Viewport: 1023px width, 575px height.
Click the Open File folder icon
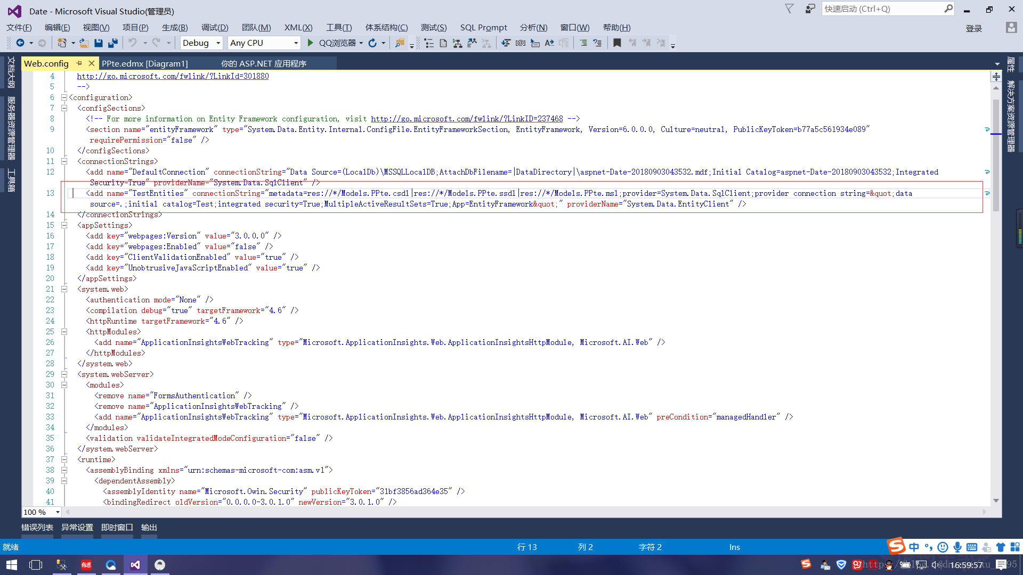tap(84, 43)
